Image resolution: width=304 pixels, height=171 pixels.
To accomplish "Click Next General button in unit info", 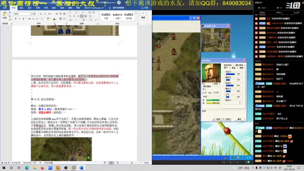I will click(226, 119).
